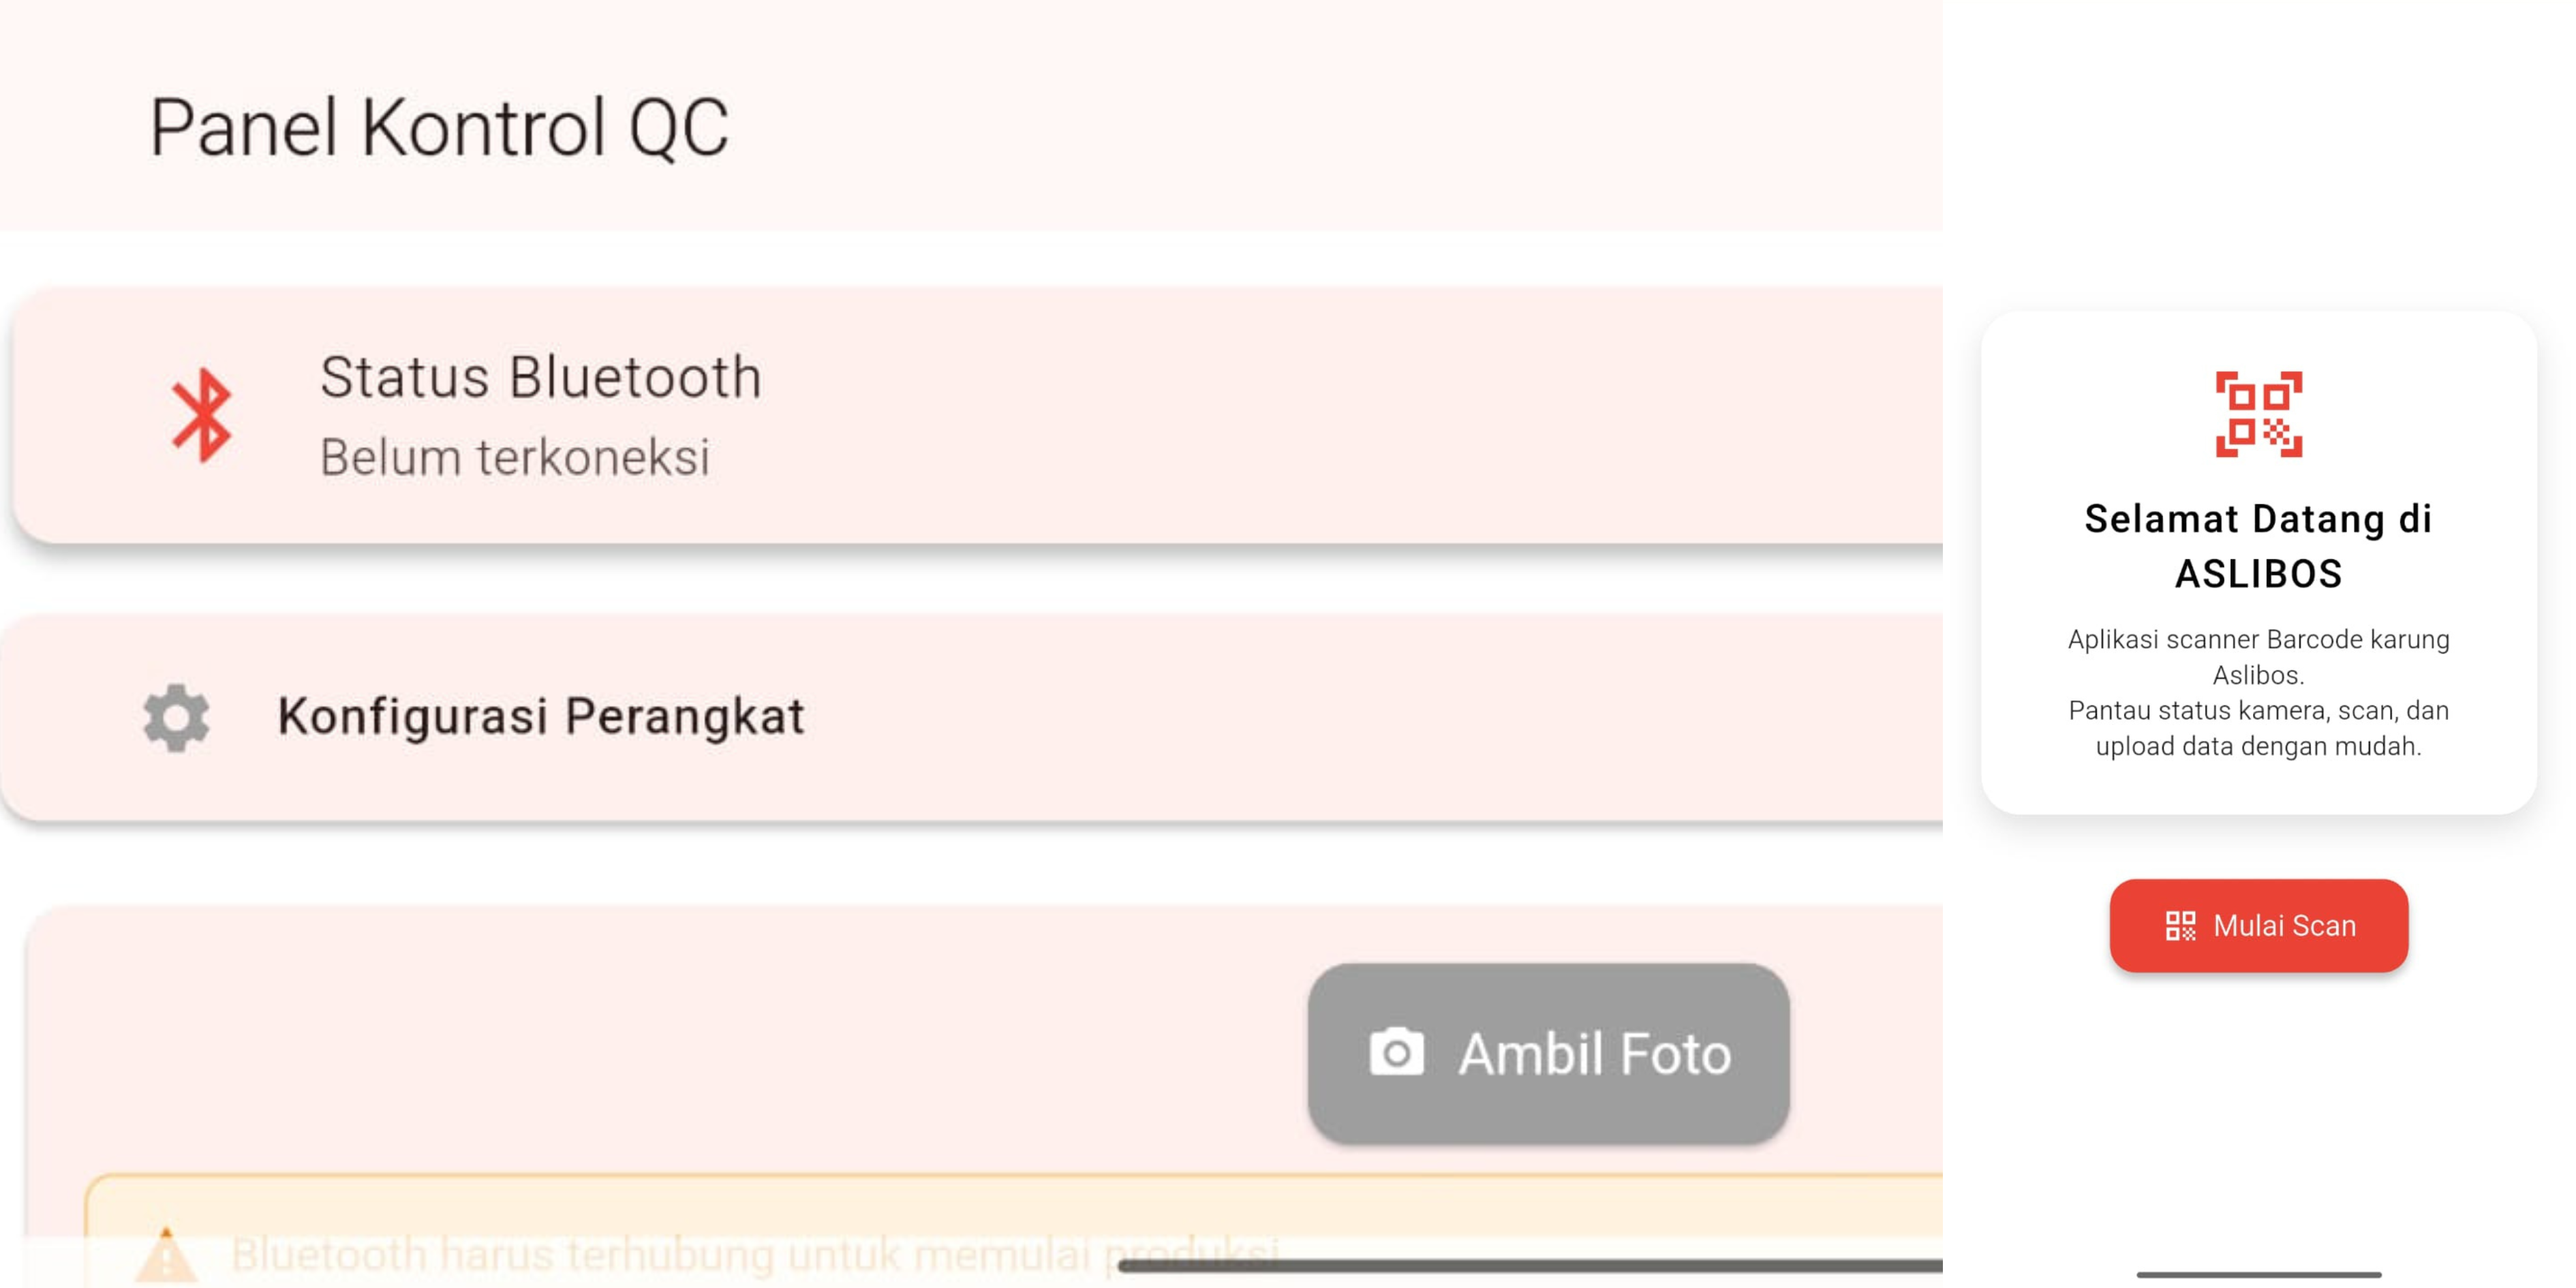Click the Aslibos scanner description text
The image size is (2576, 1288).
[2258, 690]
